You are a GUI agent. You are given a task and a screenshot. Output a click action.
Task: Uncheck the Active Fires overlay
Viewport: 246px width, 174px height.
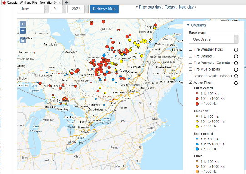tap(191, 82)
